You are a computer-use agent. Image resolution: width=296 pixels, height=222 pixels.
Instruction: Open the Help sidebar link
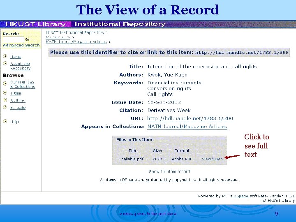tap(14, 122)
